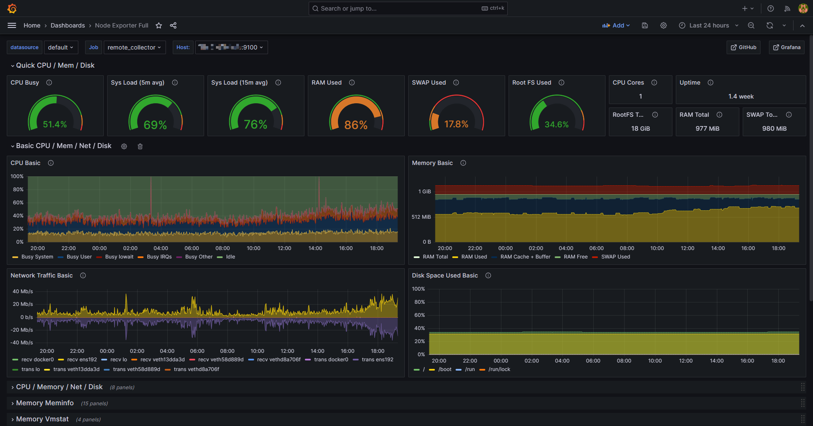813x426 pixels.
Task: Star the Node Exporter Full dashboard
Action: coord(159,25)
